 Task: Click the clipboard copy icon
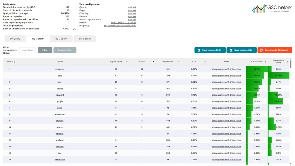(x=261, y=50)
